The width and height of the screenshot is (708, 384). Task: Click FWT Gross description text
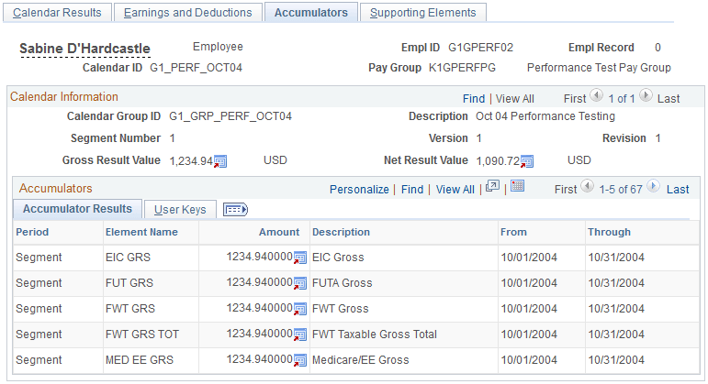pos(341,309)
